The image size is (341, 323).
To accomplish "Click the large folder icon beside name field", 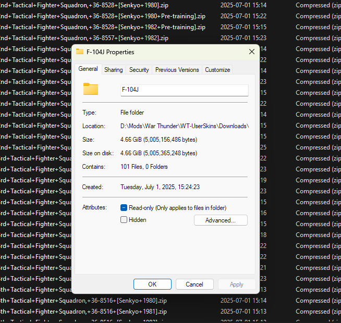I will tap(91, 89).
